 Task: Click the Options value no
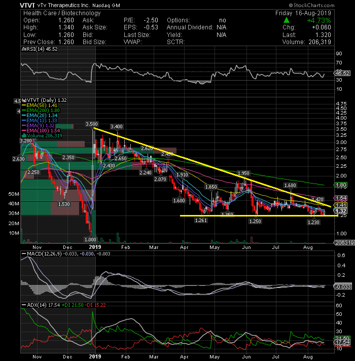(x=223, y=20)
